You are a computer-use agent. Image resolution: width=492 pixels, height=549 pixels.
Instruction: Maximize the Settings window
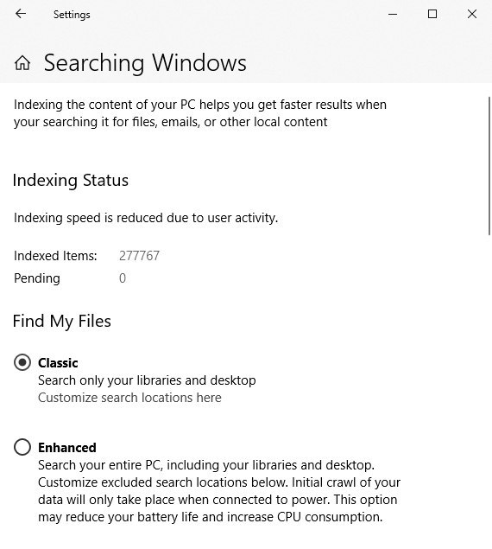(x=432, y=14)
